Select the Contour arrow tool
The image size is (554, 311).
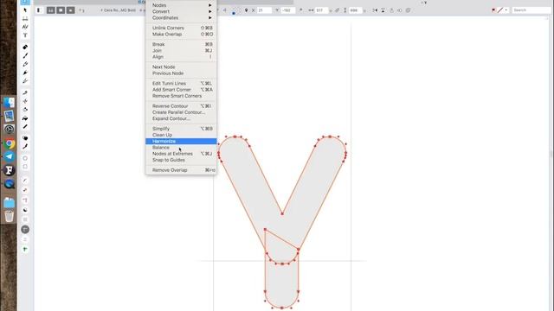pos(25,10)
